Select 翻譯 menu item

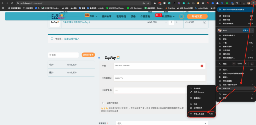pos(236,77)
